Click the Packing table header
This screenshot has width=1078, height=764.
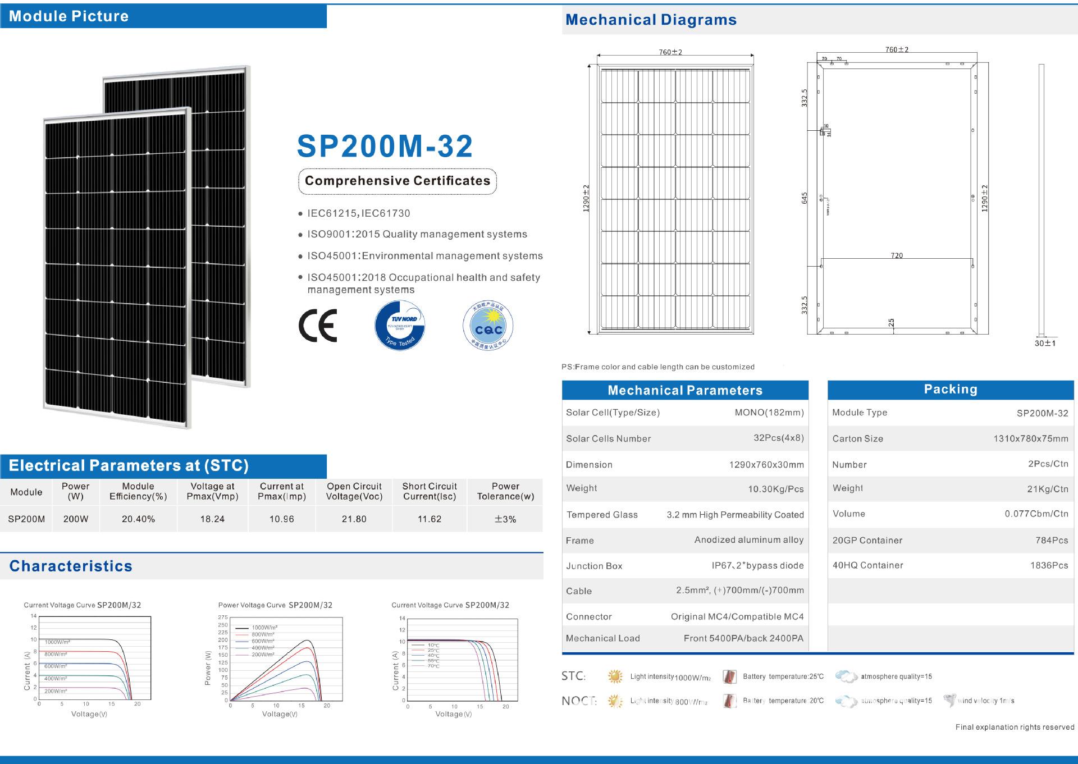pyautogui.click(x=951, y=390)
